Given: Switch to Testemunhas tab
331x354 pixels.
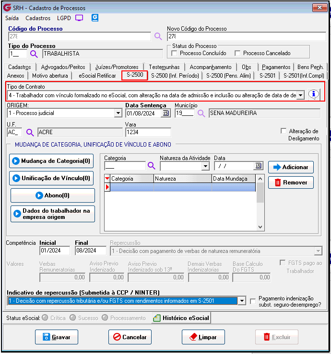Looking at the screenshot, I should (164, 67).
